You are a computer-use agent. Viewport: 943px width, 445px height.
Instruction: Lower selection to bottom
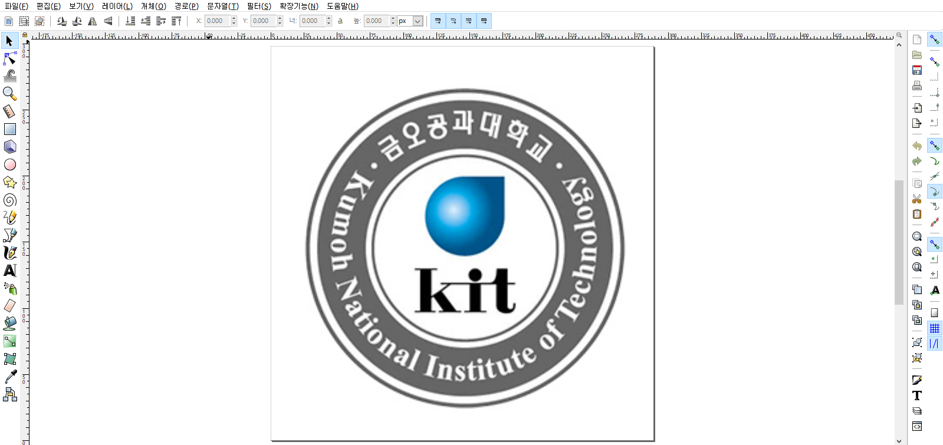[130, 21]
